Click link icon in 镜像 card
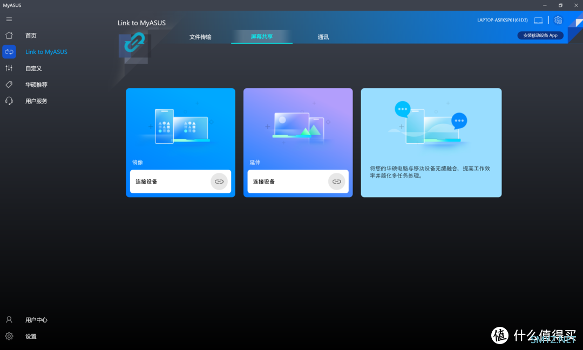The width and height of the screenshot is (583, 350). click(219, 181)
